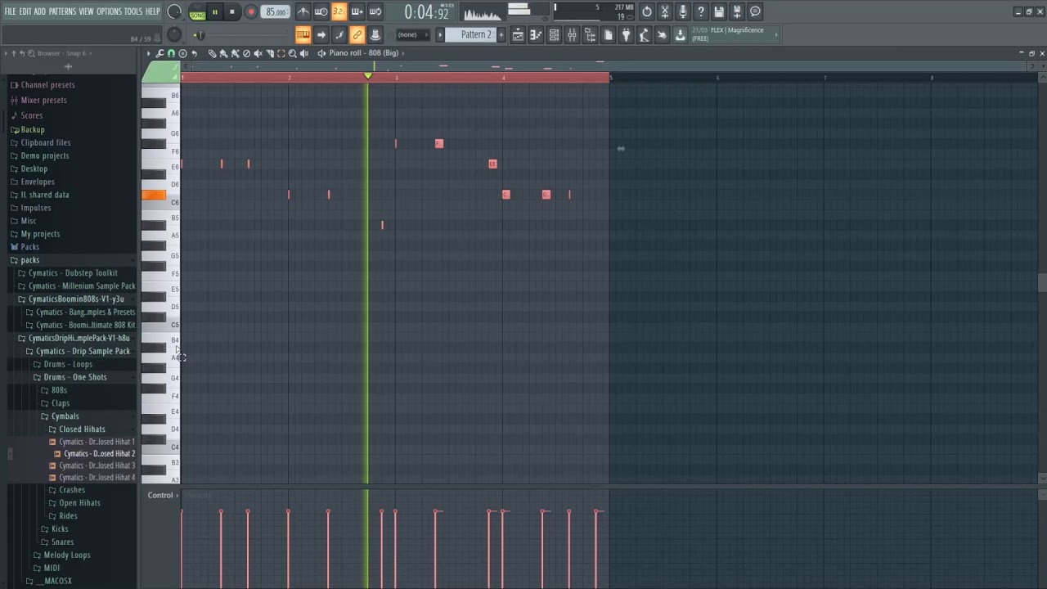Open the undo history icon
Viewport: 1047px width, 589px height.
(647, 11)
